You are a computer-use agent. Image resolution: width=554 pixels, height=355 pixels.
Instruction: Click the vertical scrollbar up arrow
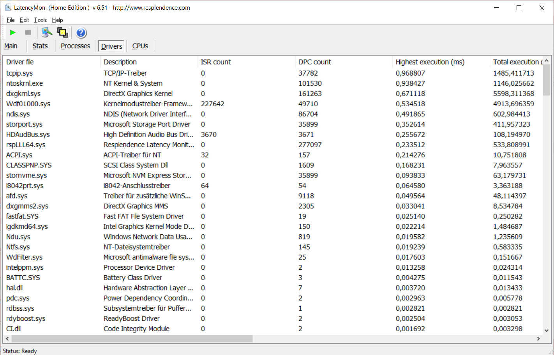[547, 60]
